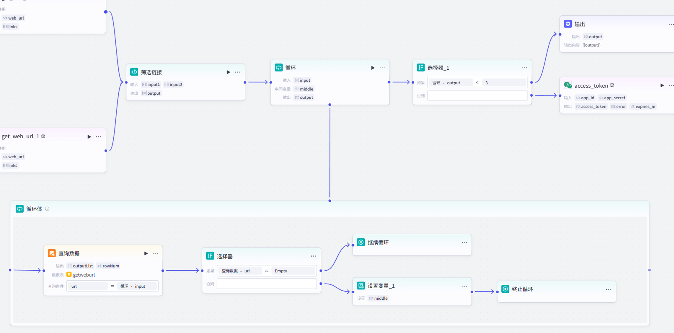Click the outputList tag in 查询数据
This screenshot has height=333, width=674.
point(80,266)
